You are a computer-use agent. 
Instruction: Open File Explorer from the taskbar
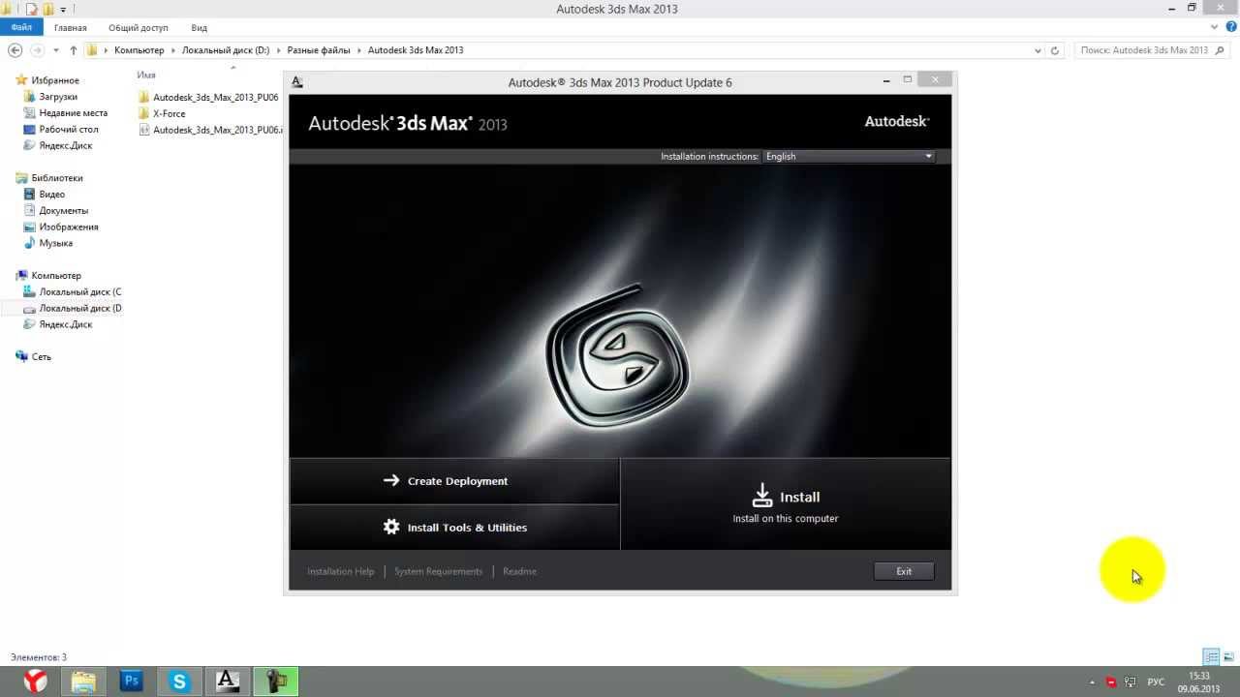click(x=83, y=682)
